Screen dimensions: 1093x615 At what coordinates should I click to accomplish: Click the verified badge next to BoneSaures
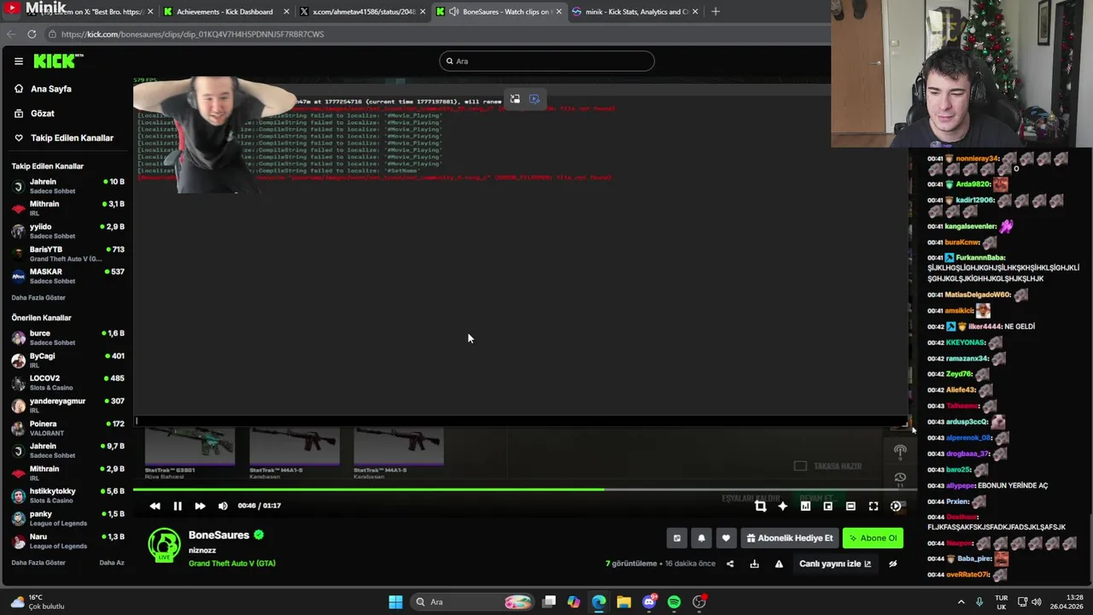[x=259, y=535]
